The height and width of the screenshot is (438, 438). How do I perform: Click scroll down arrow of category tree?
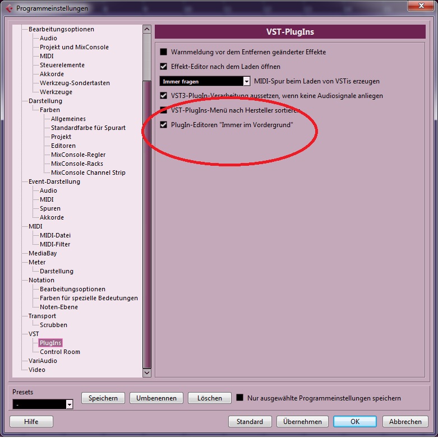pos(147,372)
